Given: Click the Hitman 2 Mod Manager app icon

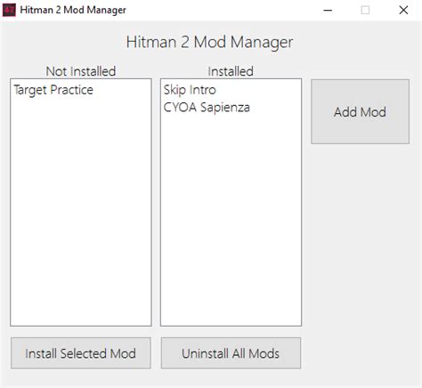Looking at the screenshot, I should [x=9, y=10].
